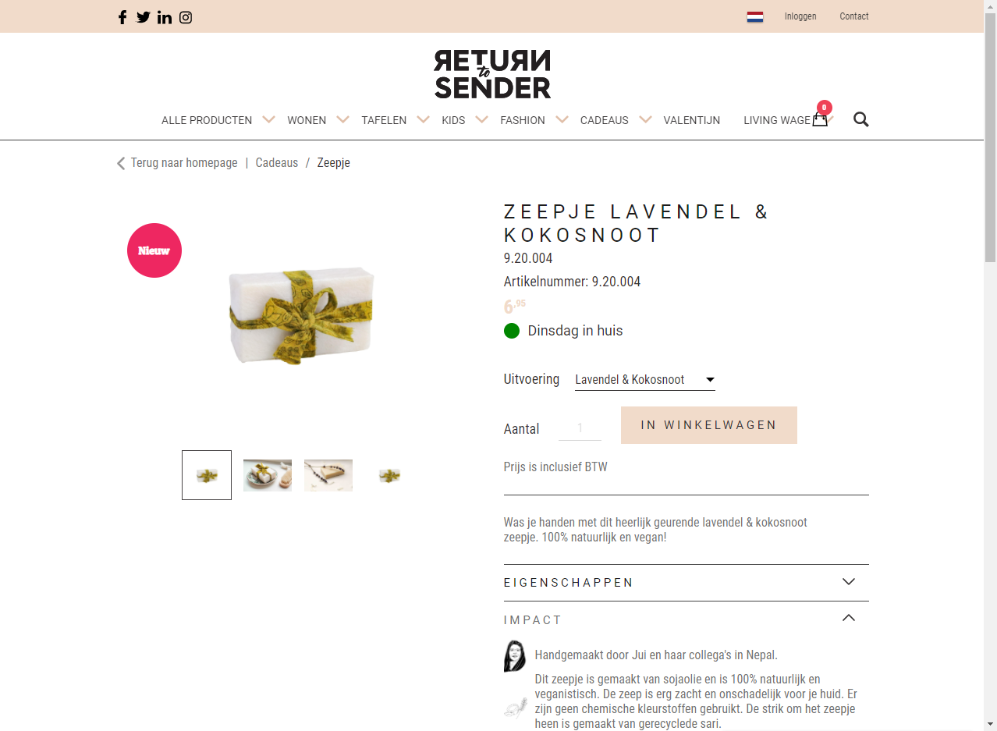Viewport: 997px width, 731px height.
Task: Click the Dutch flag language icon
Action: [754, 16]
